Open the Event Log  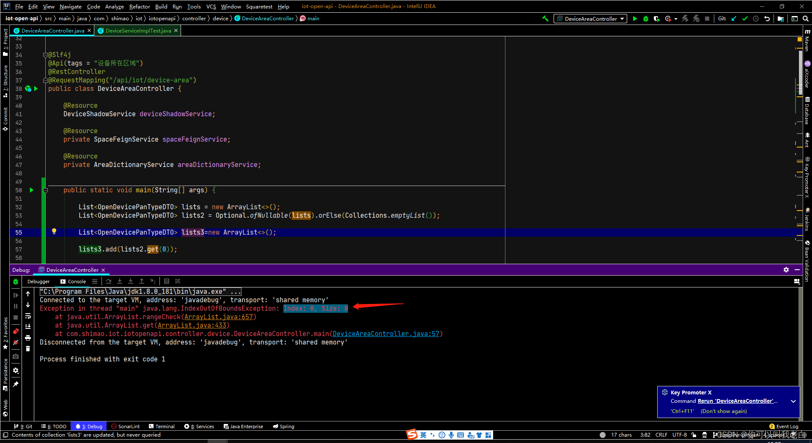tap(784, 427)
